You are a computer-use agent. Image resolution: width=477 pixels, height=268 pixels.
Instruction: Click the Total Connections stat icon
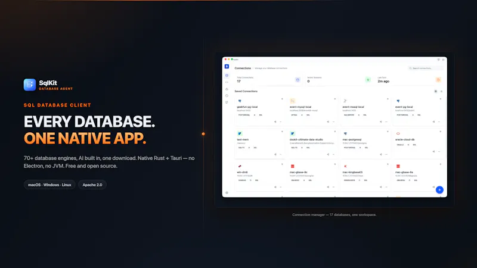(298, 80)
